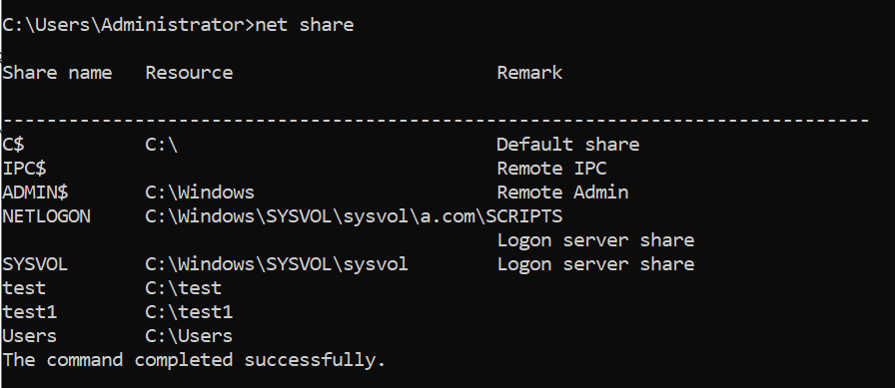895x388 pixels.
Task: Select the C$ share name
Action: [x=13, y=145]
